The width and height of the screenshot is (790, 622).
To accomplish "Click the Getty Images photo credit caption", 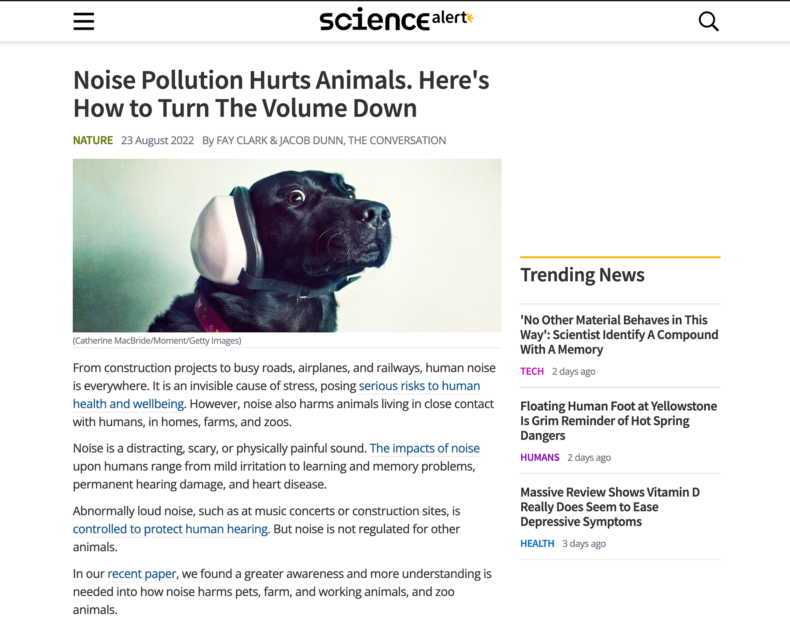I will click(157, 341).
